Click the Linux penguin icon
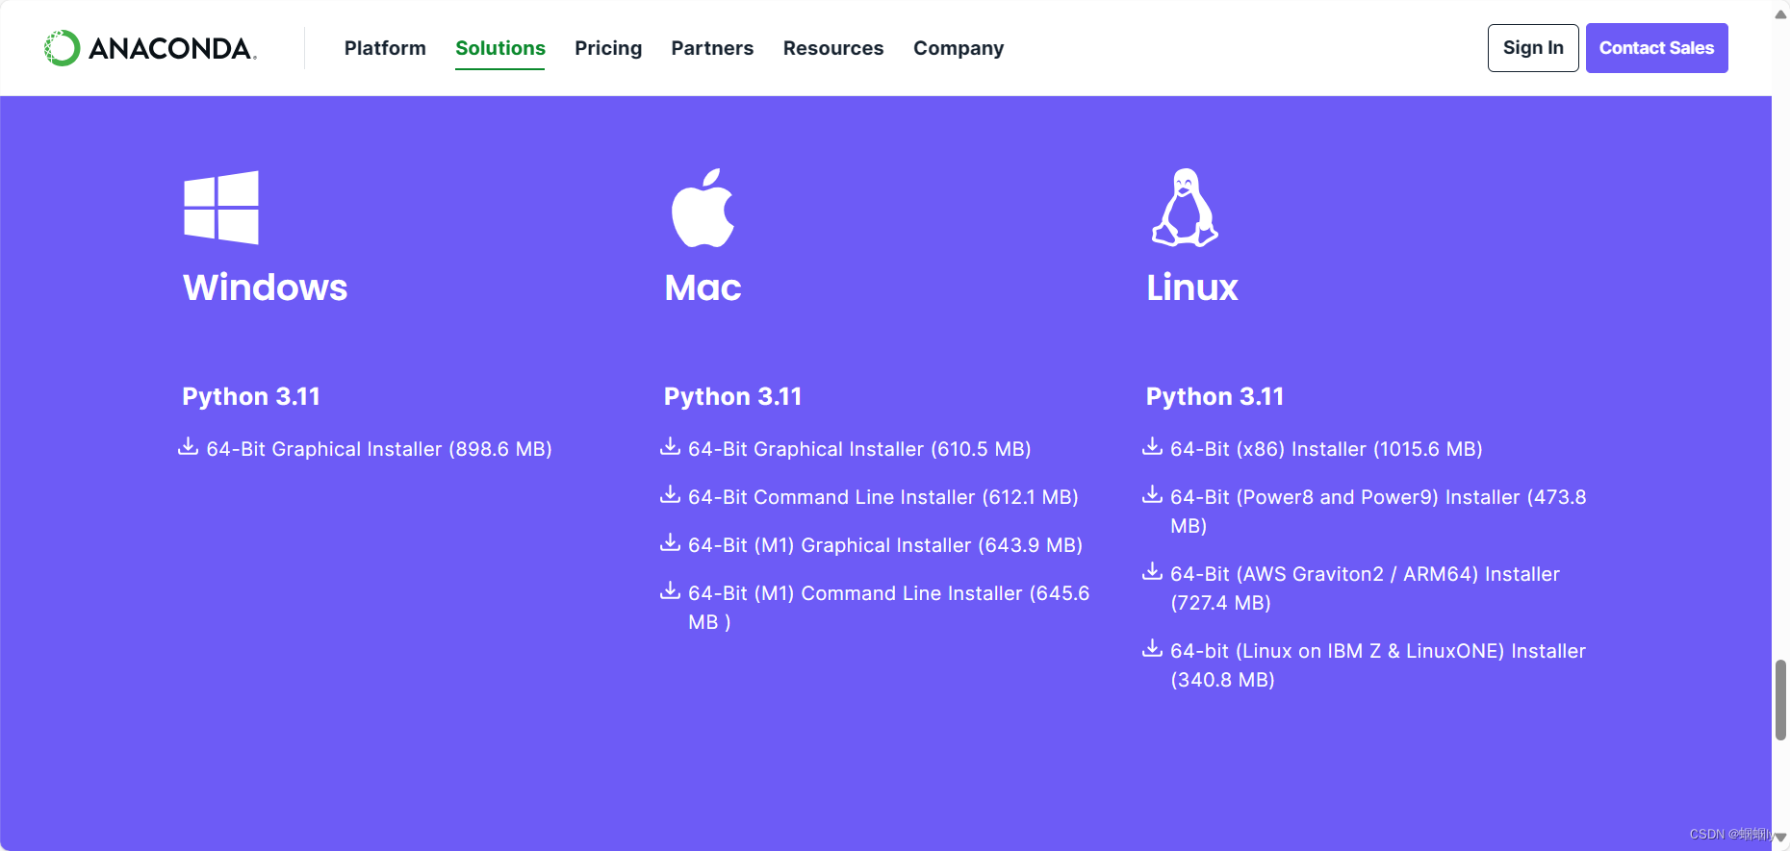1790x851 pixels. coord(1185,208)
